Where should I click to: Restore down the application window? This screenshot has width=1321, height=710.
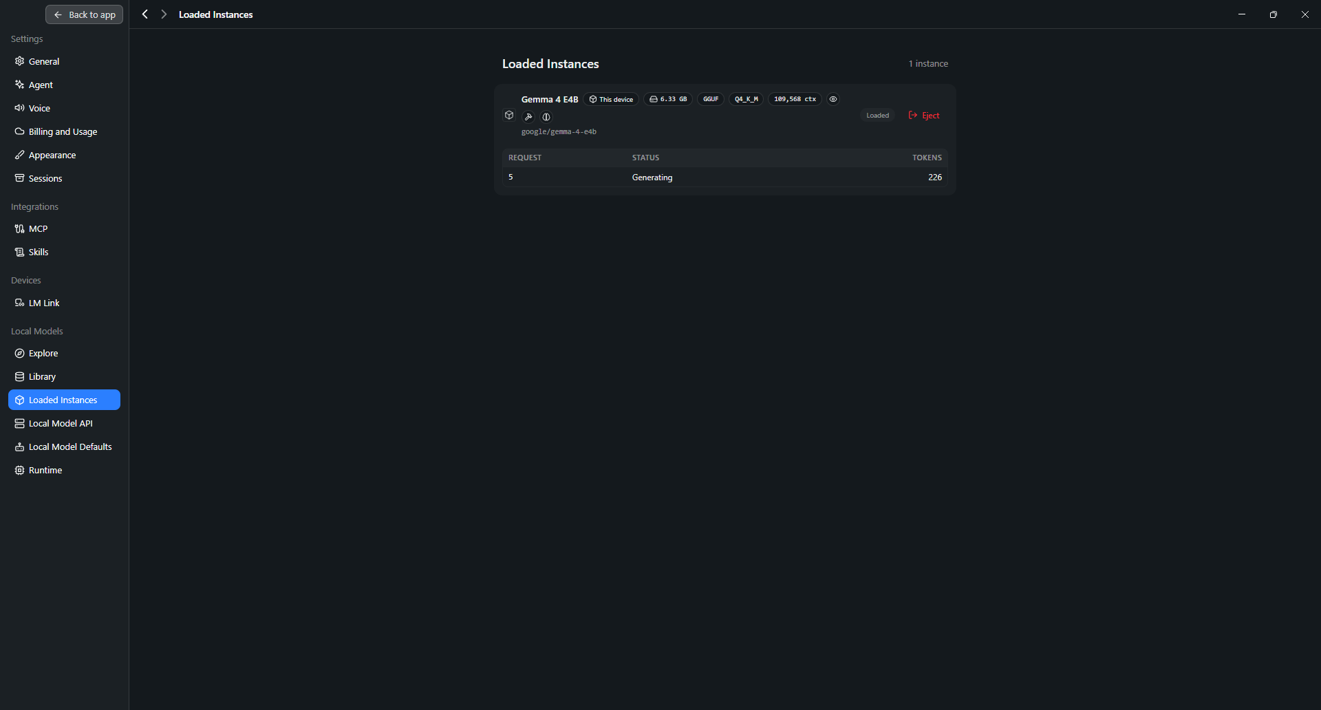1274,14
